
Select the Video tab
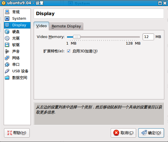pos(41,26)
